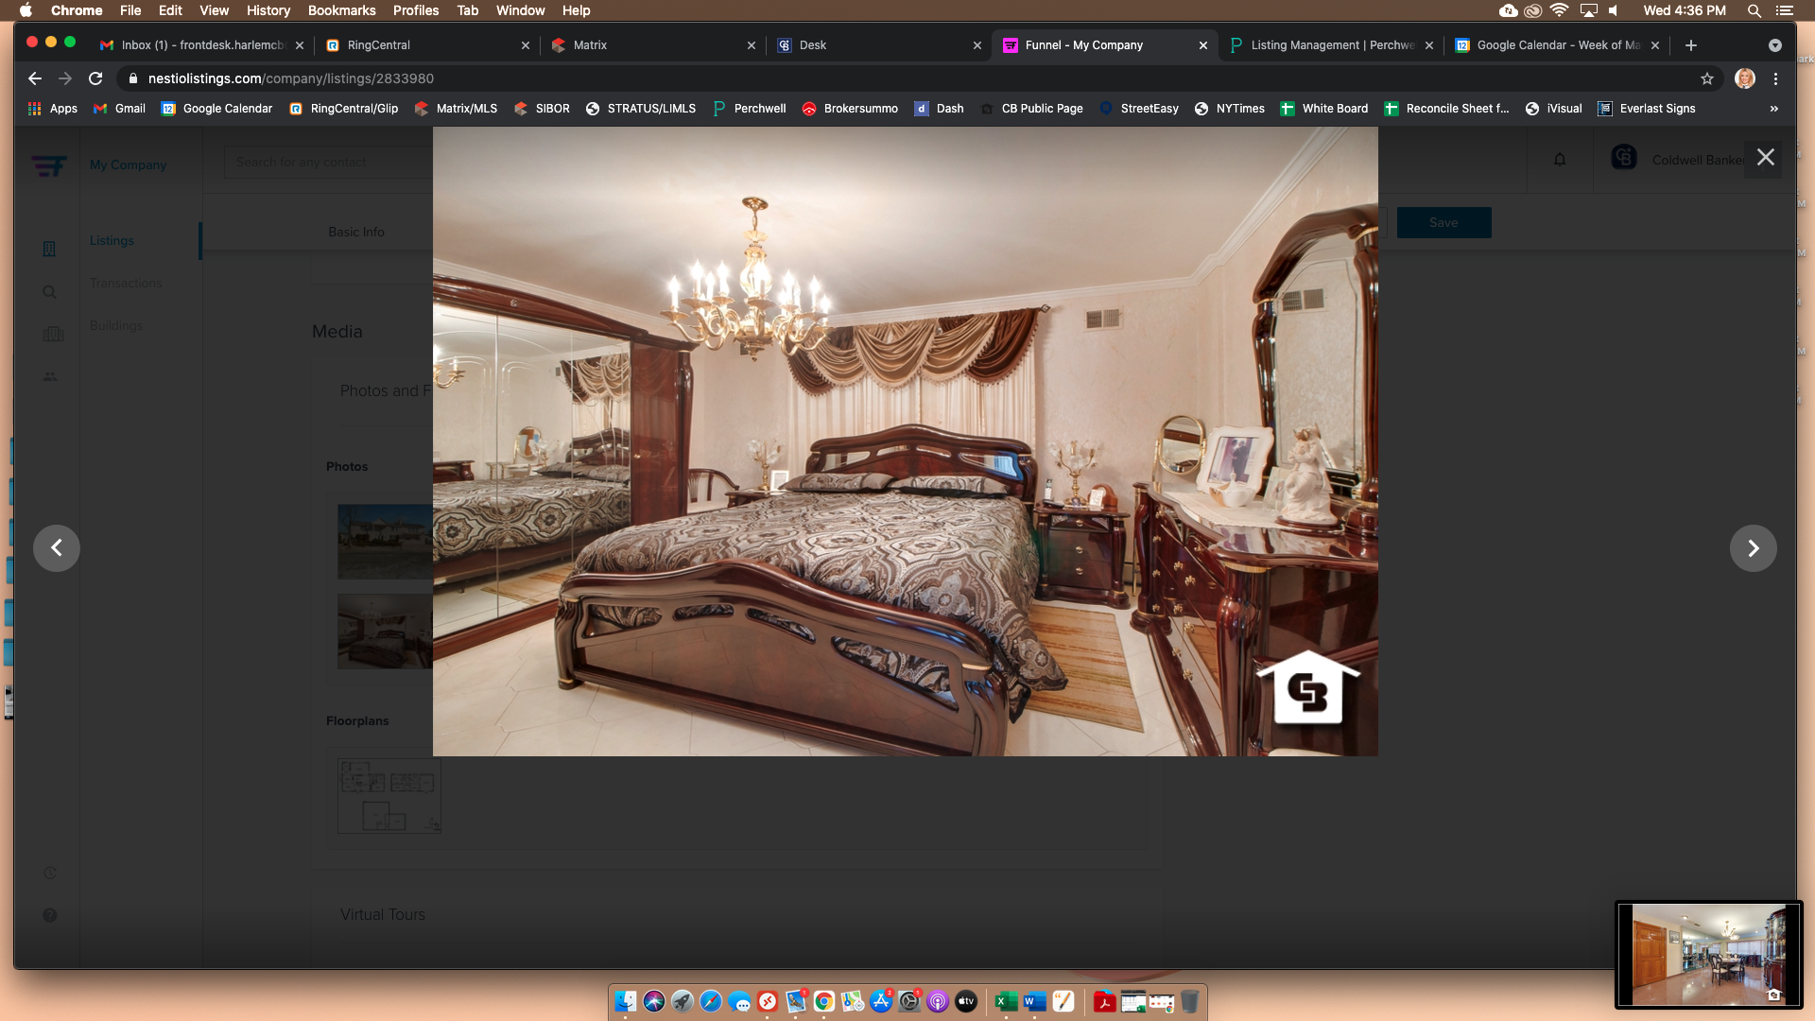Open the File menu
Screen dimensions: 1815x1021
point(130,10)
